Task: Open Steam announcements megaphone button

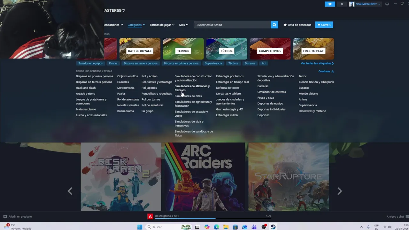Action: pyautogui.click(x=330, y=4)
